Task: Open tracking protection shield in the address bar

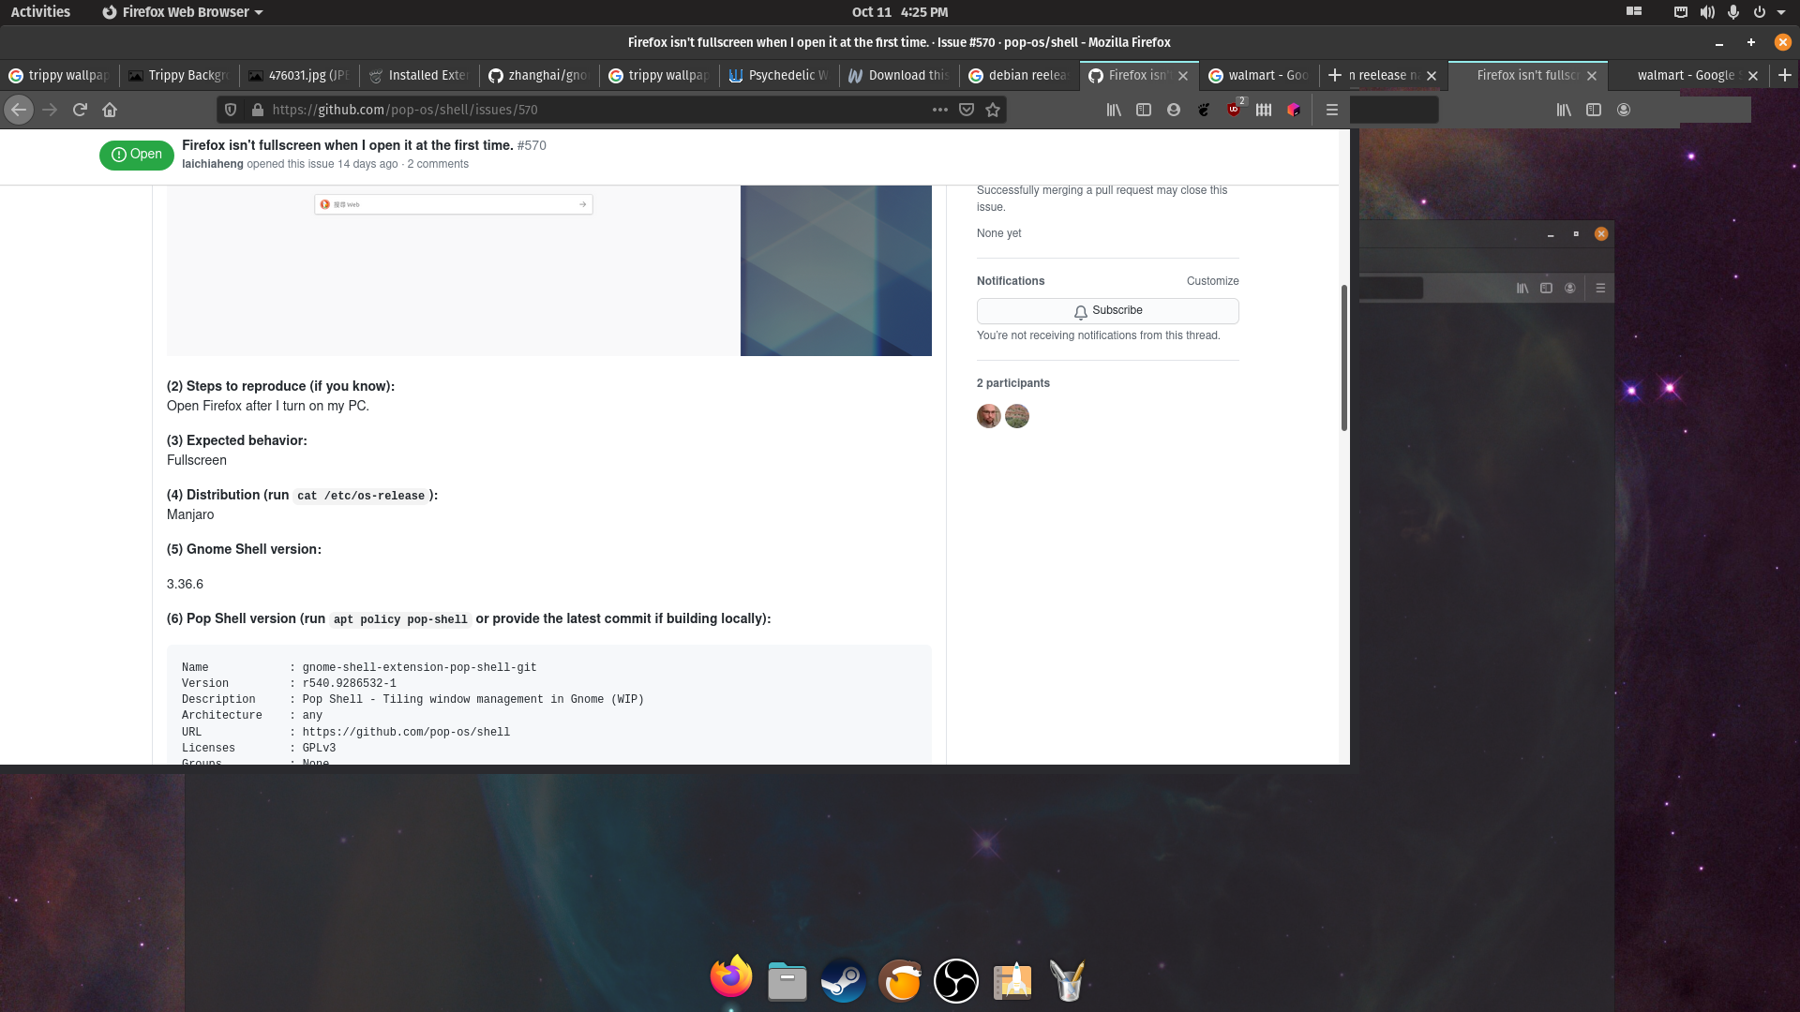Action: [231, 110]
